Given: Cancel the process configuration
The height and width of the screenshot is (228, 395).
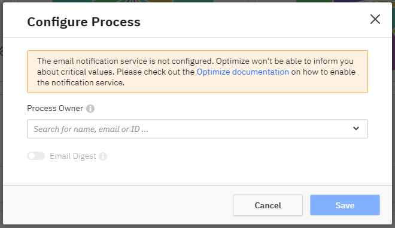Looking at the screenshot, I should tap(268, 205).
